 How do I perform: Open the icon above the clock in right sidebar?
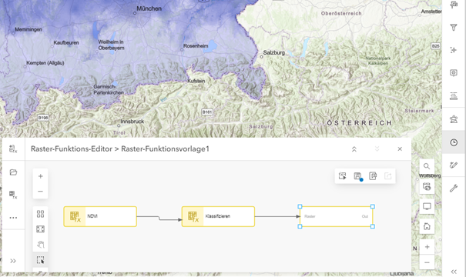[454, 119]
